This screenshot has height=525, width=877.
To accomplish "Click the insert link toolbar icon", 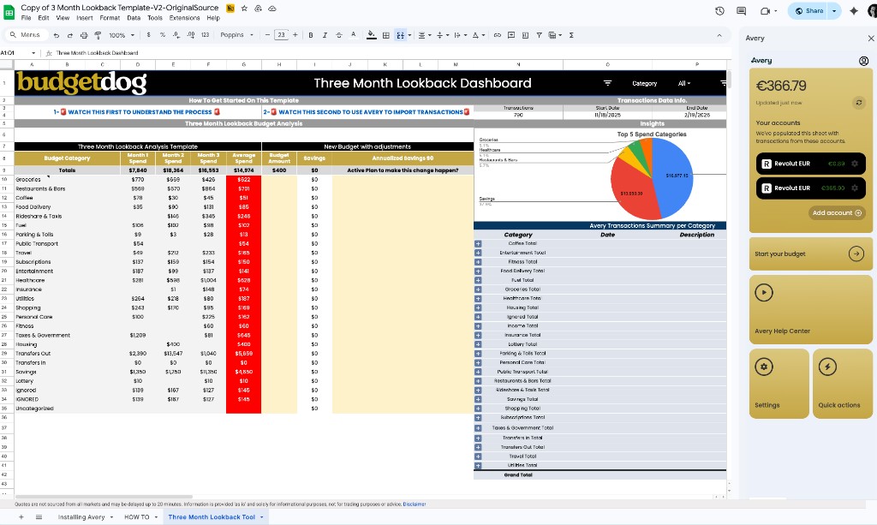I will (x=498, y=35).
